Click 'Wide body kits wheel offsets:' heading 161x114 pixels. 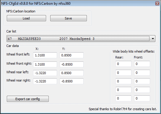134,51
